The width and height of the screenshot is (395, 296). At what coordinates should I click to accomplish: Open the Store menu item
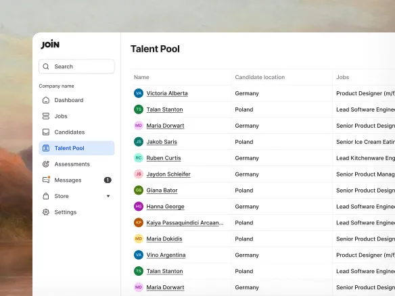pyautogui.click(x=76, y=196)
